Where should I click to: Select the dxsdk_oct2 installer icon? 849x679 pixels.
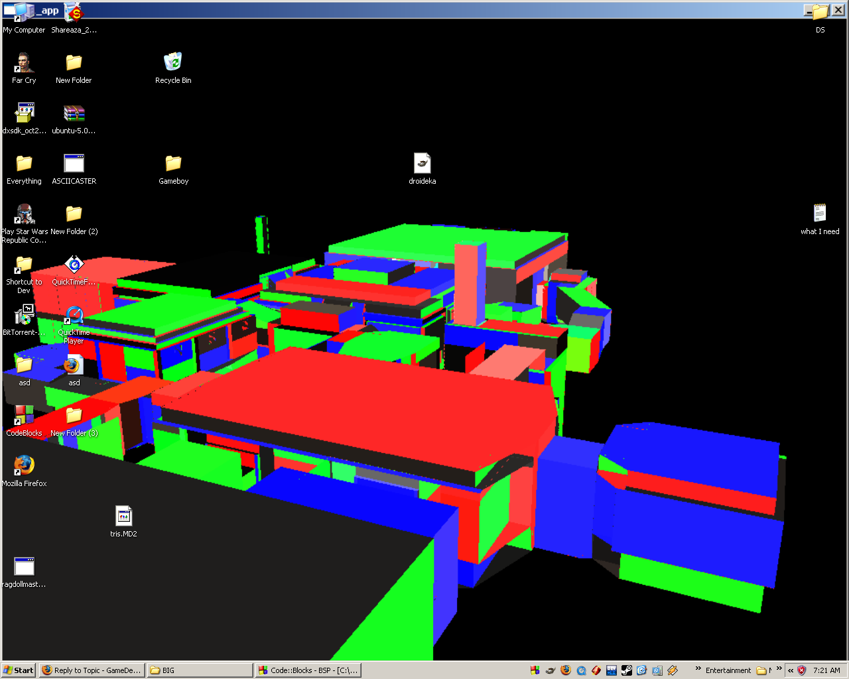25,118
